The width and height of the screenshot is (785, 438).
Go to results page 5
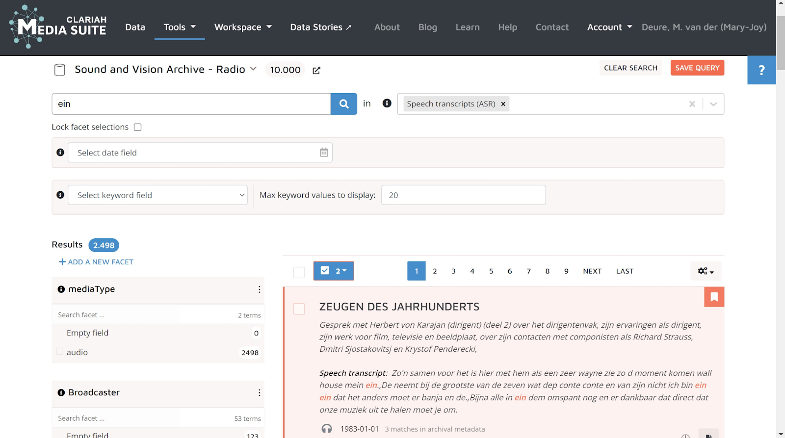(491, 271)
